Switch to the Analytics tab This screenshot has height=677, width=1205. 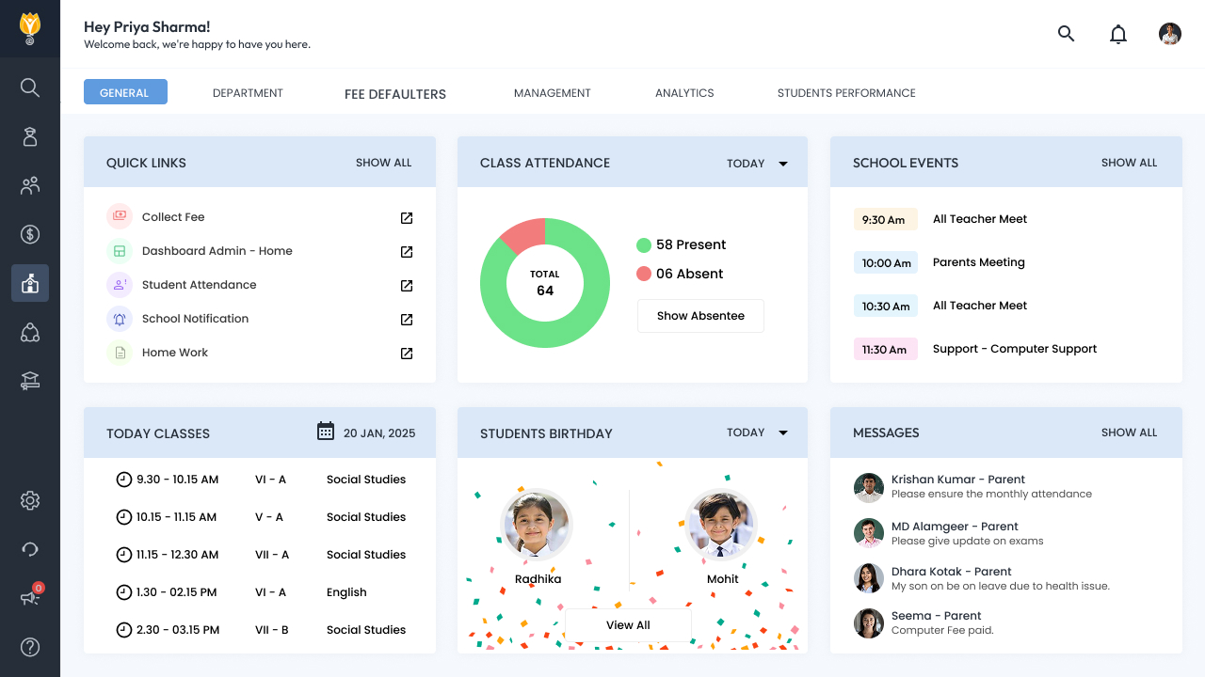pos(684,93)
